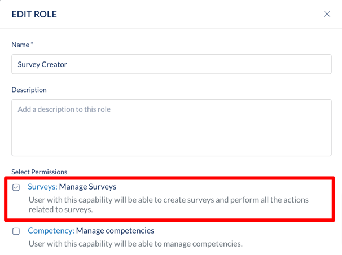The image size is (342, 255).
Task: Click the Name field label
Action: pyautogui.click(x=20, y=45)
